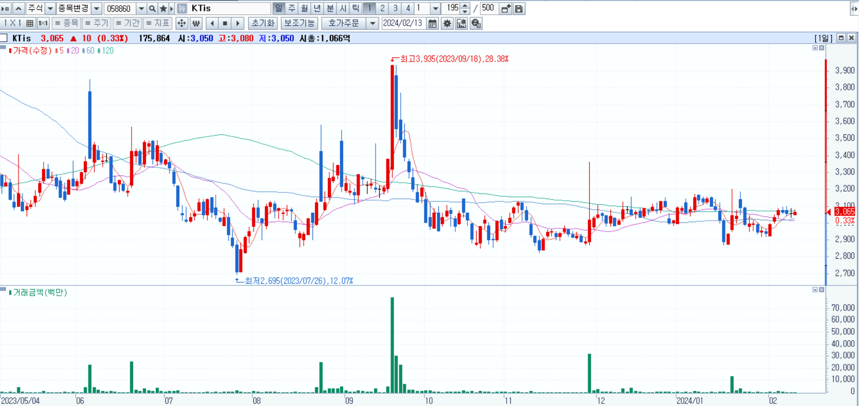This screenshot has width=859, height=406.
Task: Click the up-arrow collapse icon in top toolbar
Action: point(18,9)
